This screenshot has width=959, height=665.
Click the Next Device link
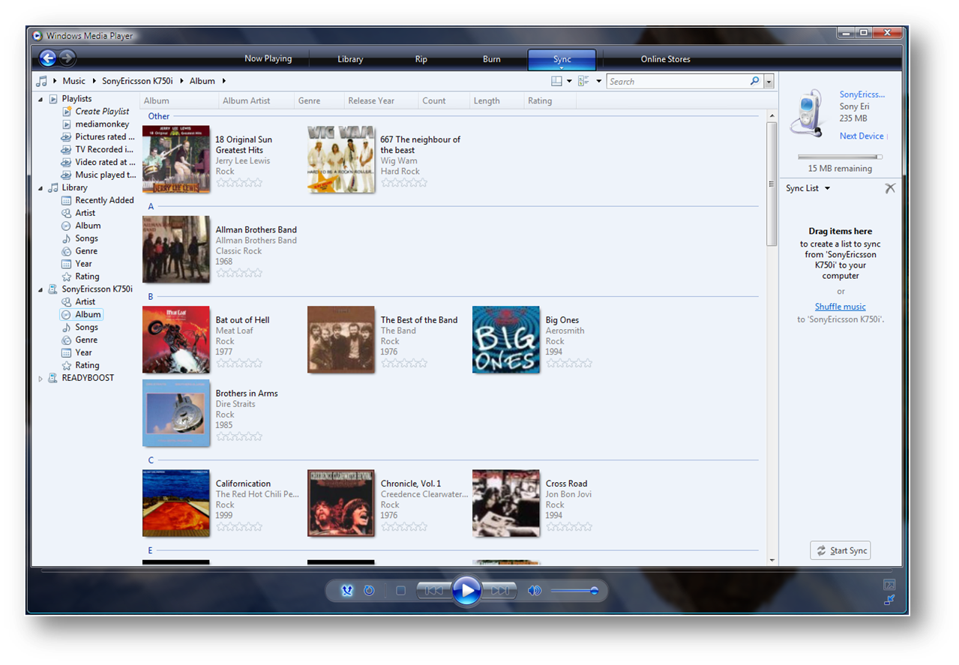point(862,136)
